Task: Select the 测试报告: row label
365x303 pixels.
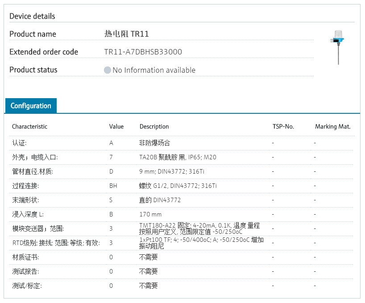Action: pyautogui.click(x=25, y=272)
